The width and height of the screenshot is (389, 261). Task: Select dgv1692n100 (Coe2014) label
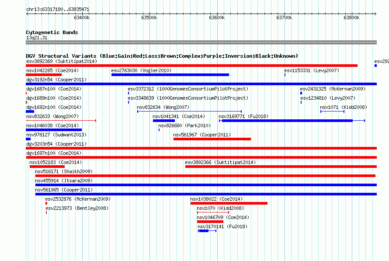[54, 107]
